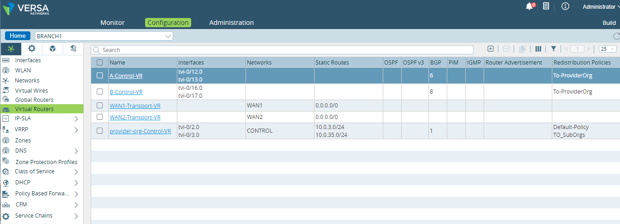Click the task list icon in header
The image size is (620, 224).
(546, 6)
